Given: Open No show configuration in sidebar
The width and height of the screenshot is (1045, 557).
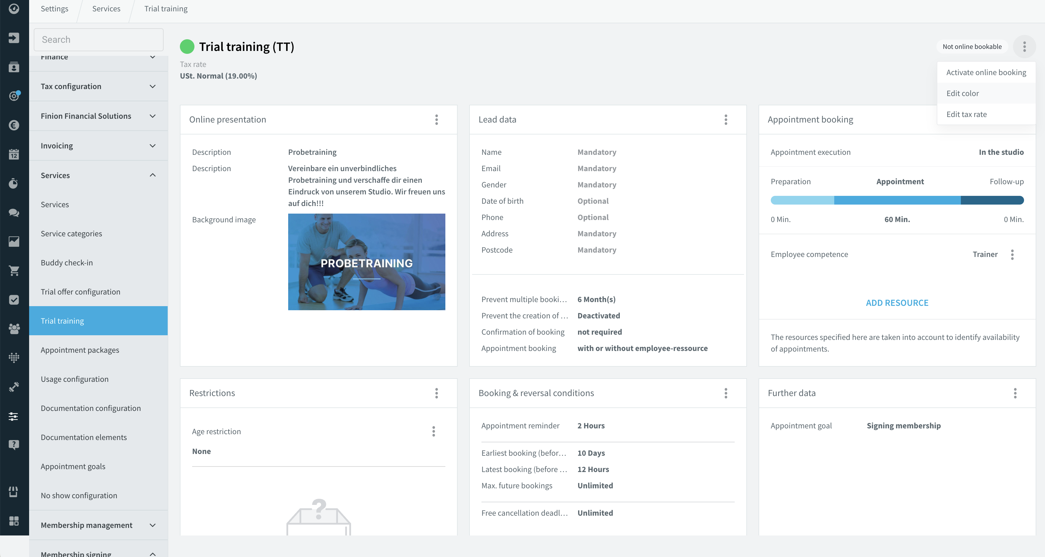Looking at the screenshot, I should [99, 495].
